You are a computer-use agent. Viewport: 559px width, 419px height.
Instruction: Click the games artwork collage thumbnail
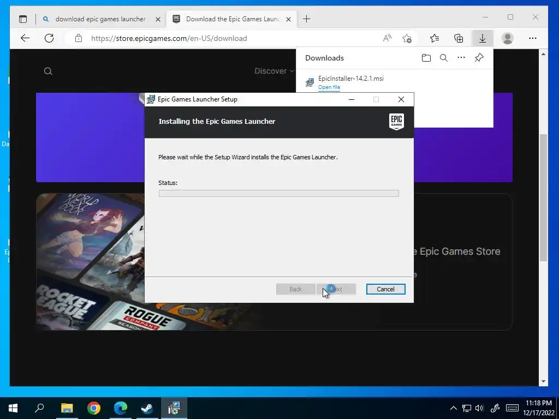coord(90,262)
